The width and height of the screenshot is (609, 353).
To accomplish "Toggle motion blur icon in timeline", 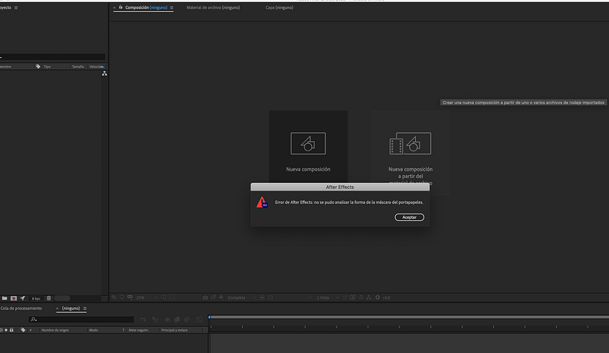I will click(187, 320).
